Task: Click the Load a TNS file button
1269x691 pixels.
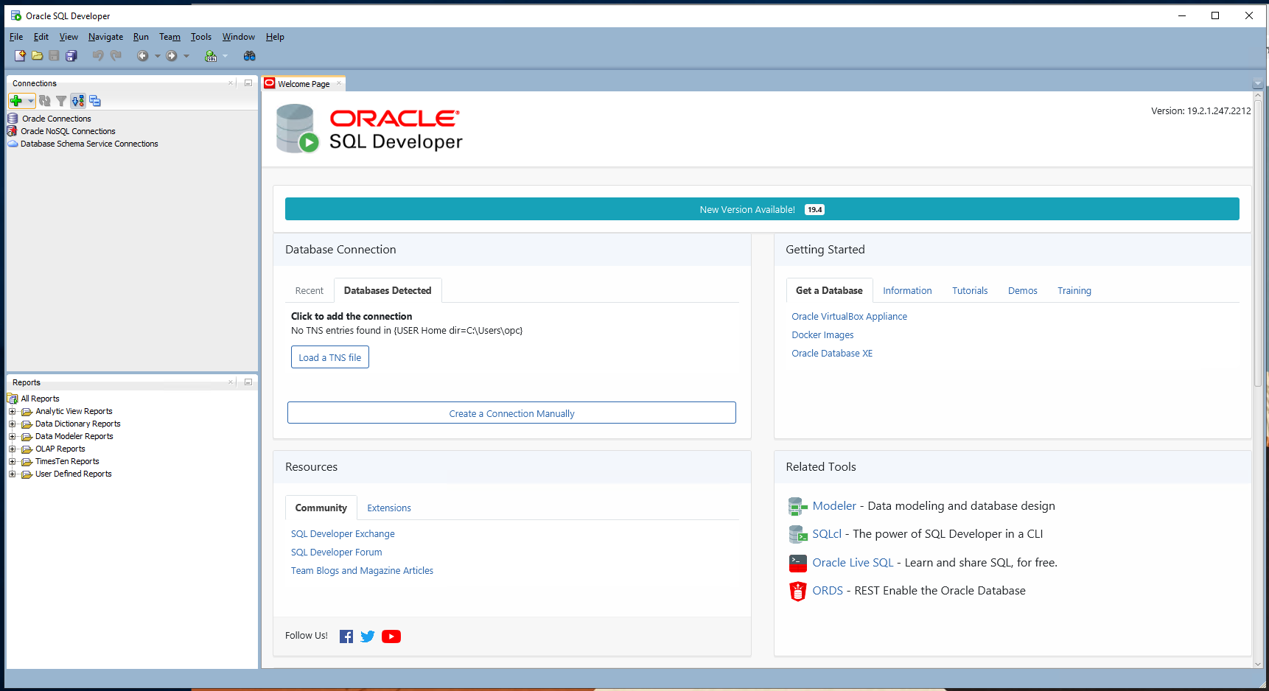Action: tap(330, 357)
